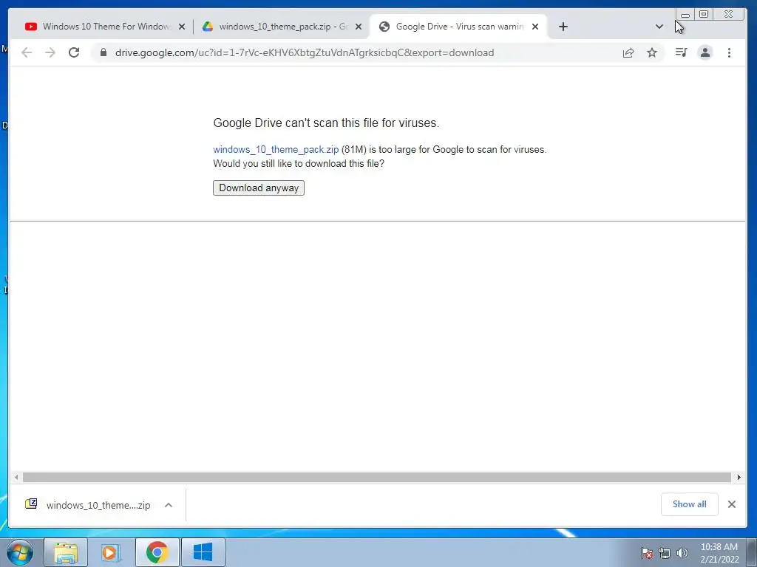Open volume speaker tray icon
Screen dimensions: 757x567
pyautogui.click(x=682, y=553)
